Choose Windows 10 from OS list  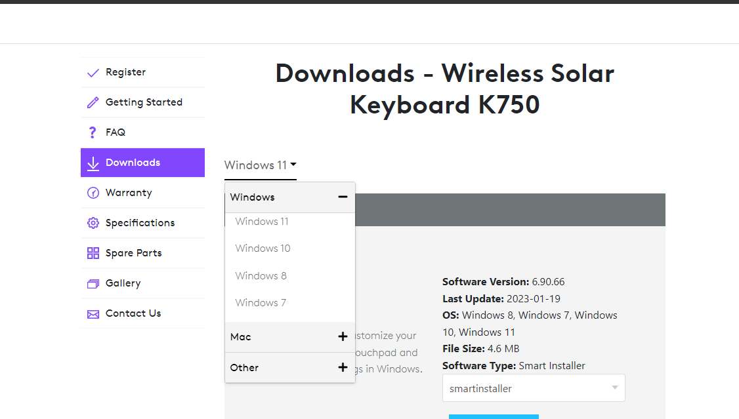coord(263,248)
